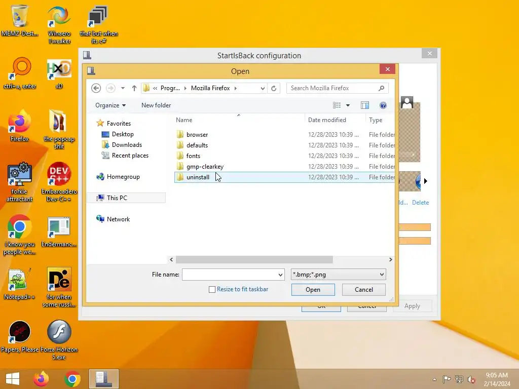Show hidden tray icons arrow

434,379
